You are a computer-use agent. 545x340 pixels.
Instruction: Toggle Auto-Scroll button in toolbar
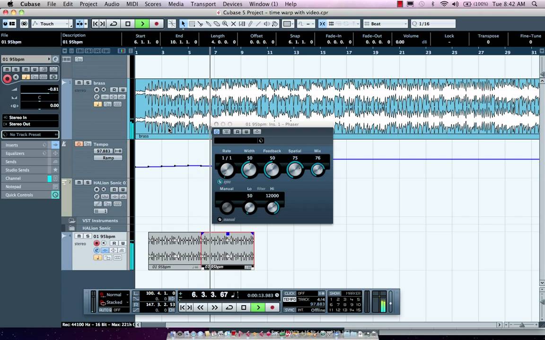click(80, 24)
